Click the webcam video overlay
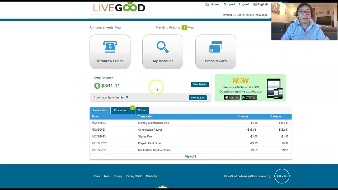The width and height of the screenshot is (338, 190). pos(304,21)
